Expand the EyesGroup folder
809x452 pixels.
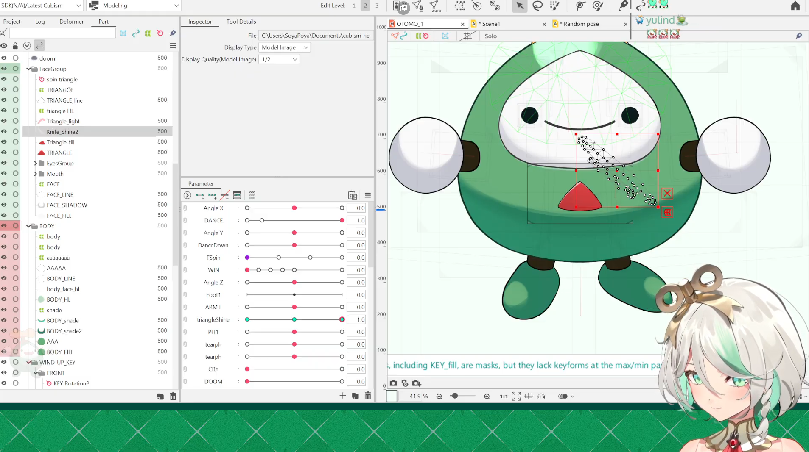(x=35, y=163)
